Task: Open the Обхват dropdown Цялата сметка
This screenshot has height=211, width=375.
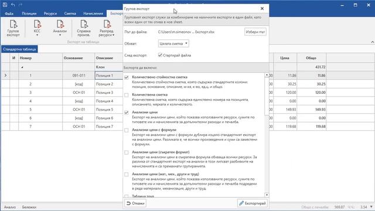Action: [173, 43]
